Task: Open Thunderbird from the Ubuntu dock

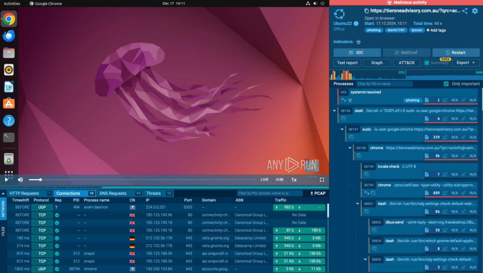Action: 8,36
